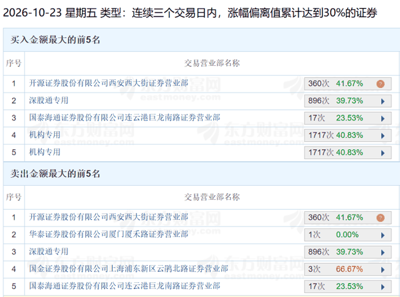Open 开源证券西安西大街证券营业部 link in the buy list
Image resolution: width=400 pixels, height=297 pixels.
pos(109,83)
